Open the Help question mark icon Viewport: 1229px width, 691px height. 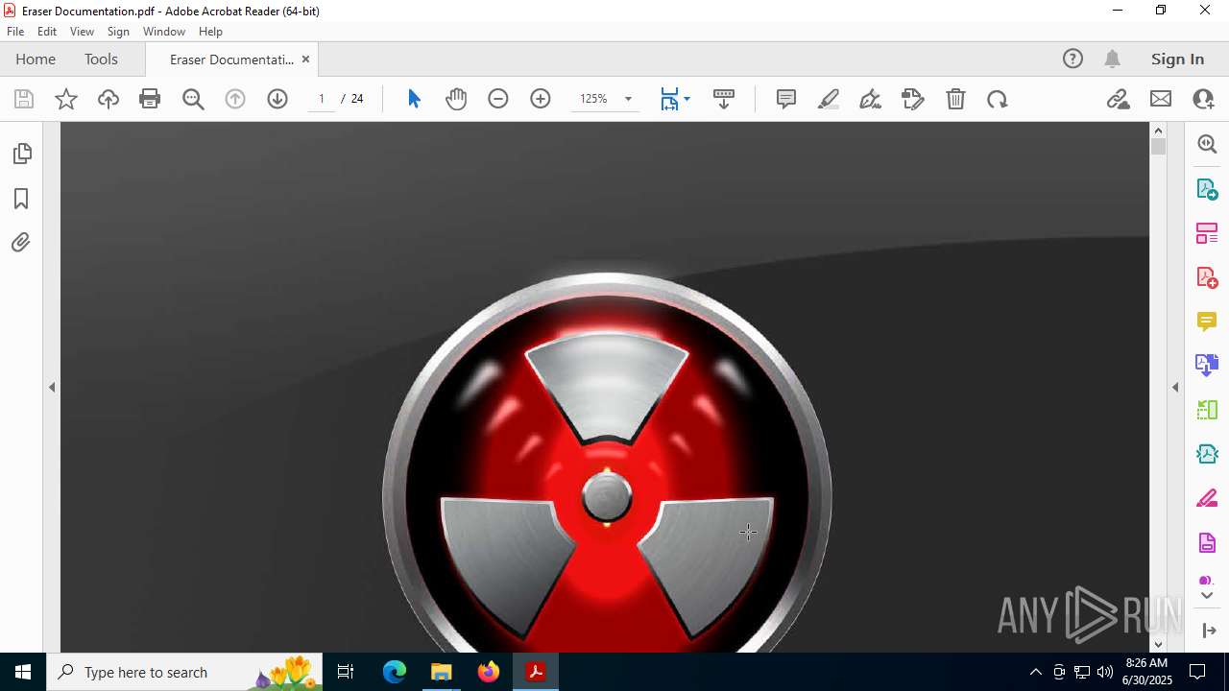(1072, 59)
